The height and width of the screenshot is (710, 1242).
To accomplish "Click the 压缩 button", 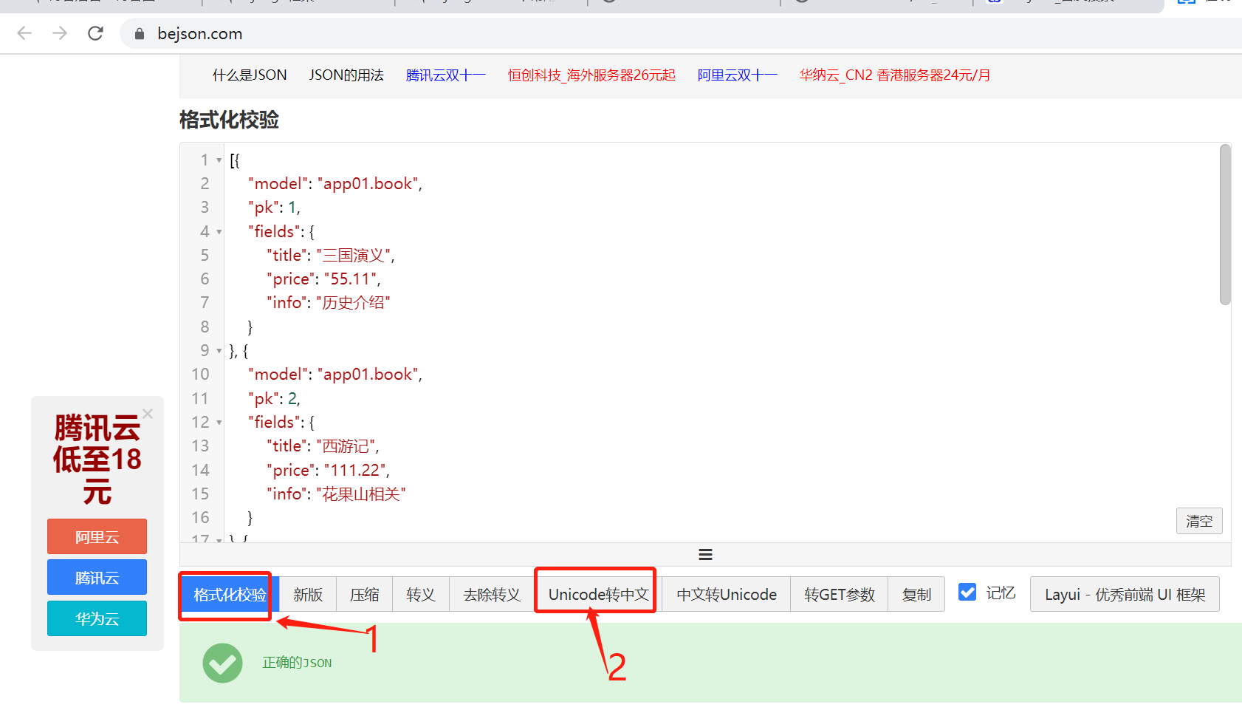I will tap(365, 595).
